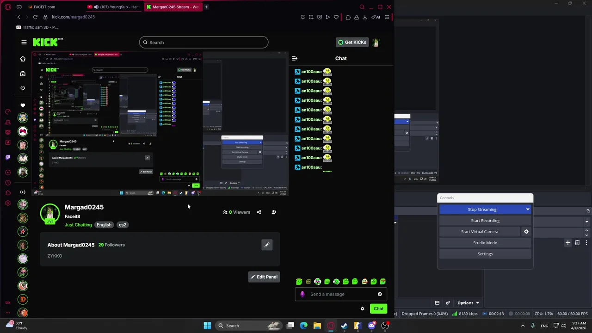Open Opera GX sidebar settings gear
This screenshot has height=333, width=592.
[8, 203]
